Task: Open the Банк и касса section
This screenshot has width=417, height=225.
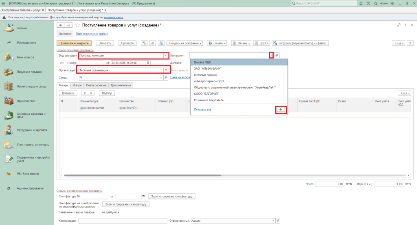Action: pos(25,57)
